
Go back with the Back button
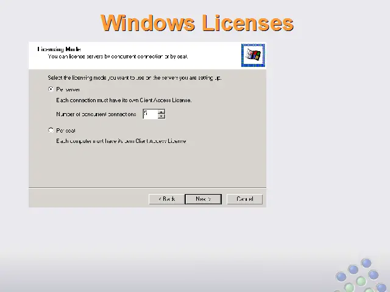166,199
